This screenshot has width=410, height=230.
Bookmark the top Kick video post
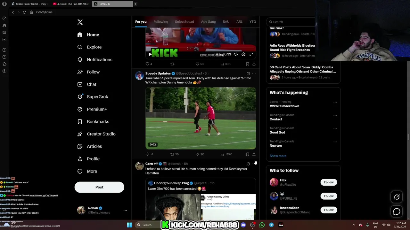coord(248,64)
